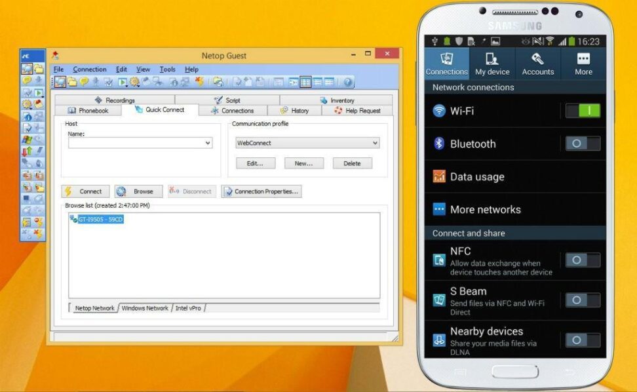
Task: Open the WebConnect communication profile dropdown
Action: pos(375,143)
